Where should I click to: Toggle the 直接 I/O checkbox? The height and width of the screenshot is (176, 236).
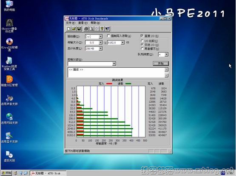(x=142, y=36)
